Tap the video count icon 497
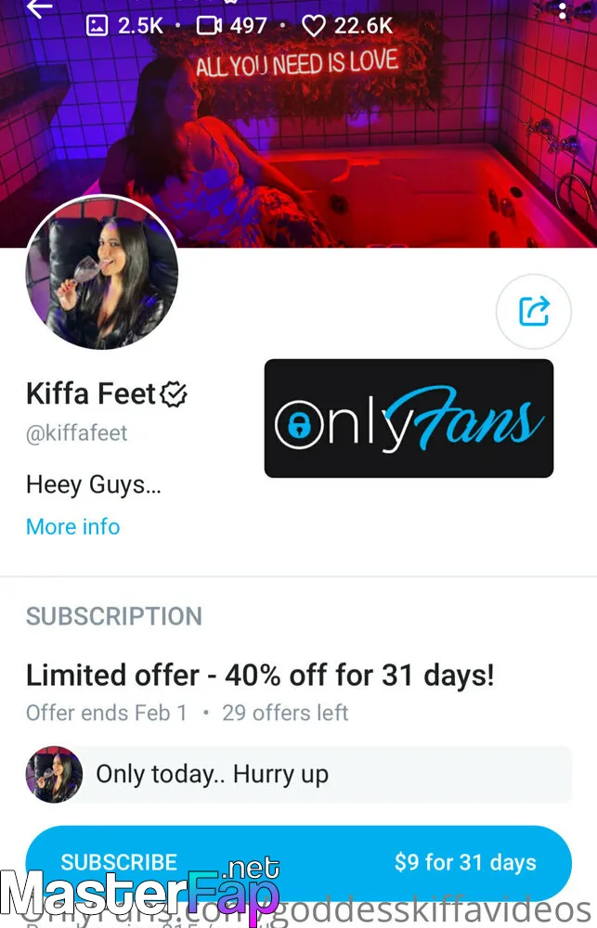 209,25
